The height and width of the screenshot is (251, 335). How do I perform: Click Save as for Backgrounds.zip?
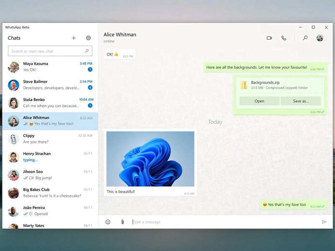click(301, 101)
